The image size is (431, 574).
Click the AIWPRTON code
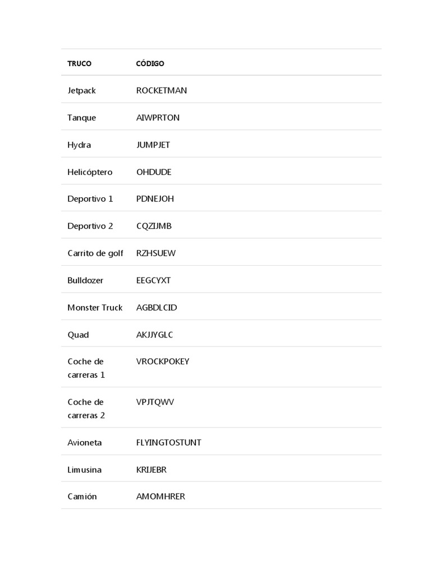pos(158,118)
